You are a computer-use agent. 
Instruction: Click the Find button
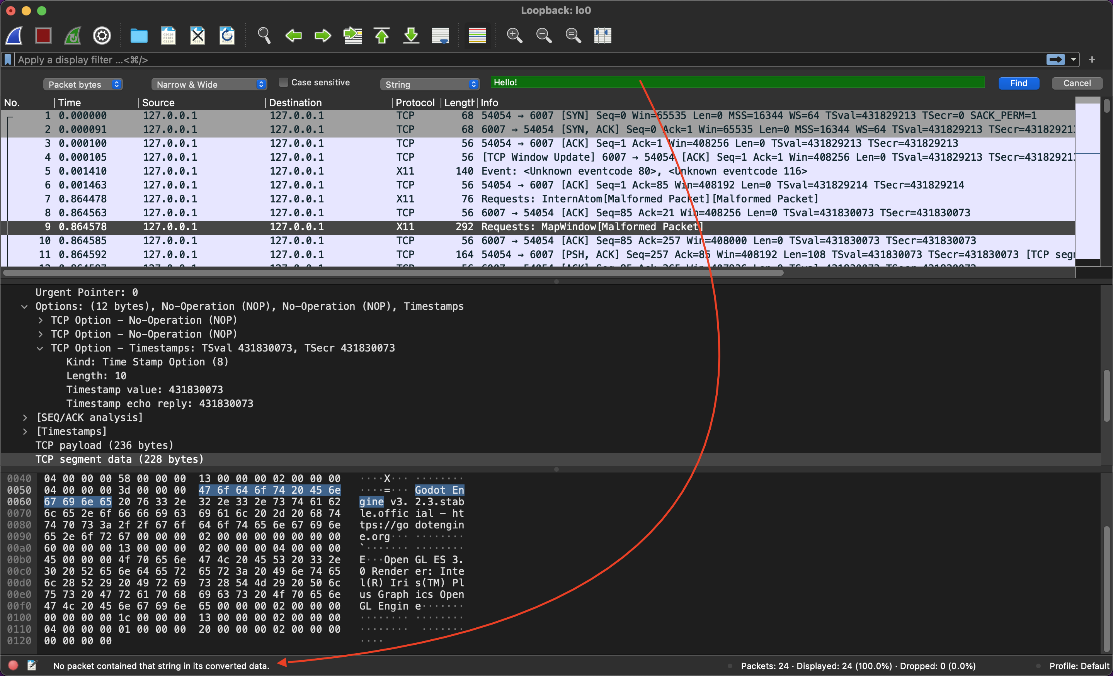pos(1019,83)
